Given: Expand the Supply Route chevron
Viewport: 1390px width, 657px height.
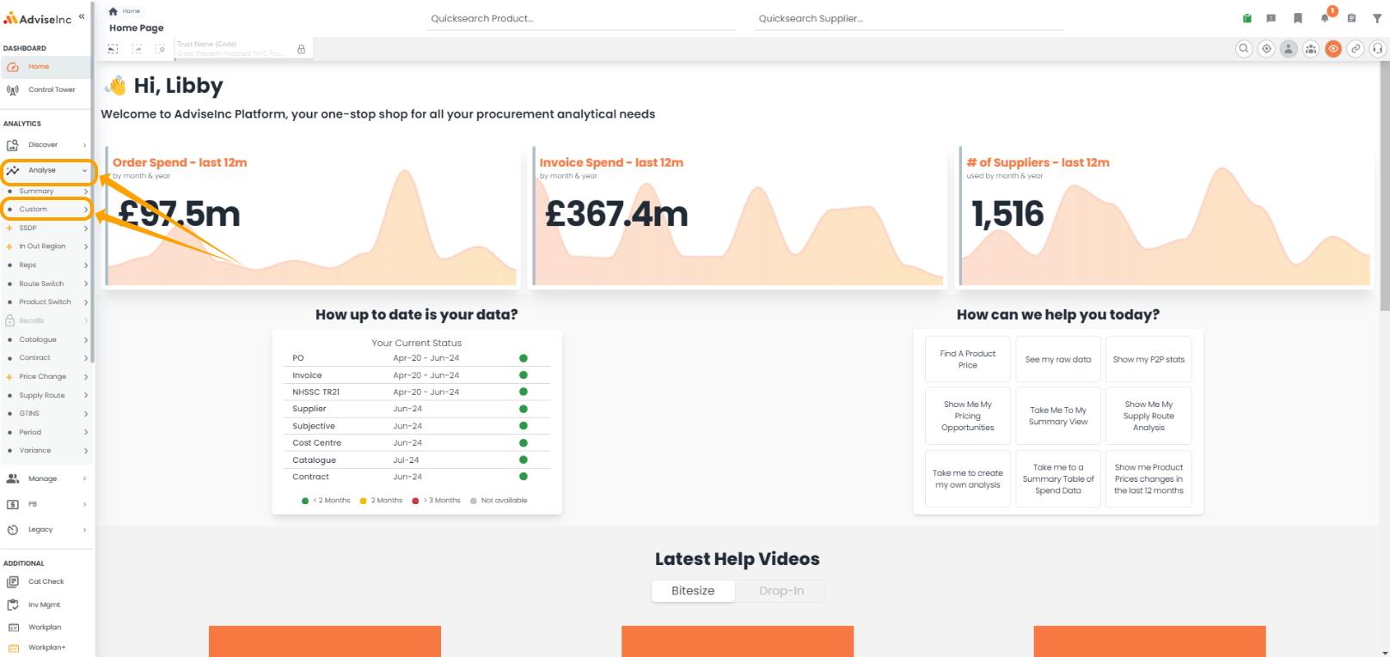Looking at the screenshot, I should [x=86, y=396].
